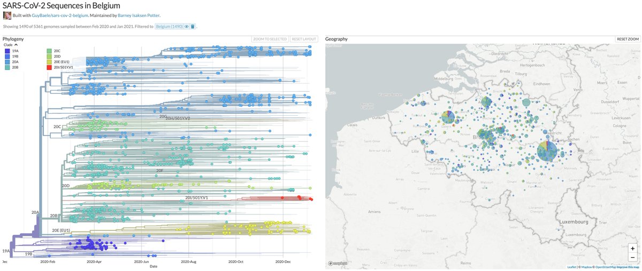Zoom in the map with plus button
The width and height of the screenshot is (642, 271).
633,249
